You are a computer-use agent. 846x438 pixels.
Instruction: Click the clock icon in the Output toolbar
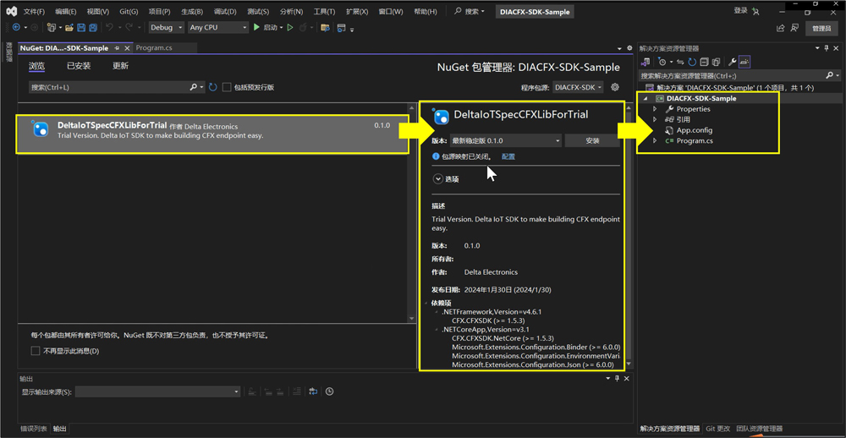click(329, 391)
